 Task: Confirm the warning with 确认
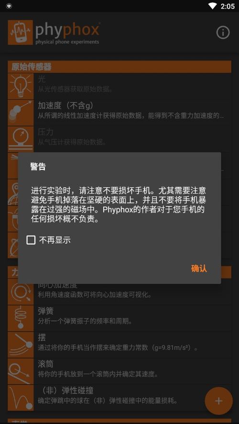(199, 268)
